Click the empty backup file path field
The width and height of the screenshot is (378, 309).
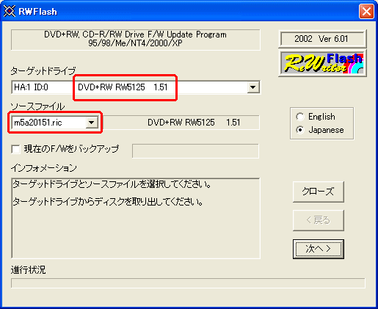tap(195, 151)
